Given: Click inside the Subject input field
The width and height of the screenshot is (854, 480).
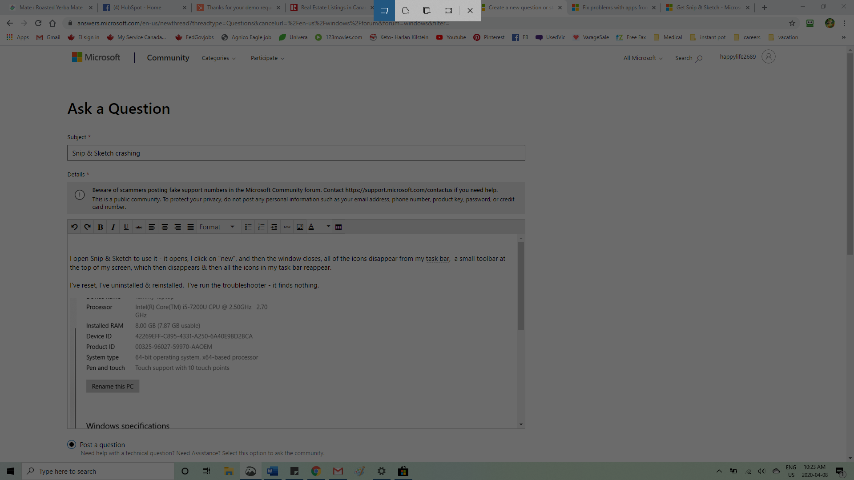Looking at the screenshot, I should click(x=296, y=153).
